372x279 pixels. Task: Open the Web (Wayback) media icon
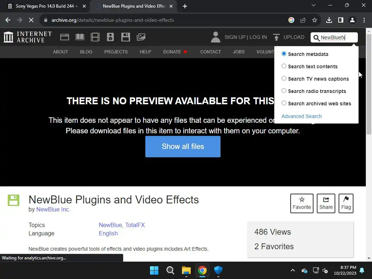click(x=65, y=37)
